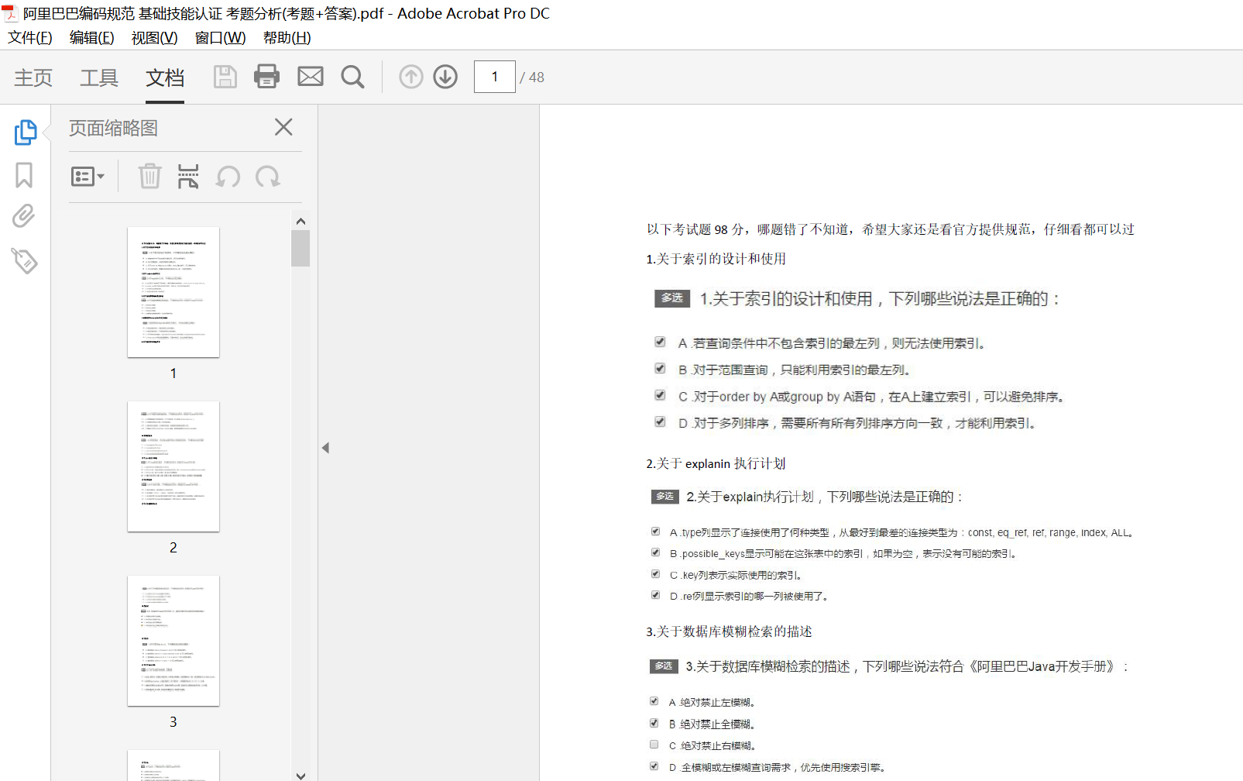This screenshot has height=781, width=1243.
Task: Switch to the 主页 tab
Action: tap(33, 77)
